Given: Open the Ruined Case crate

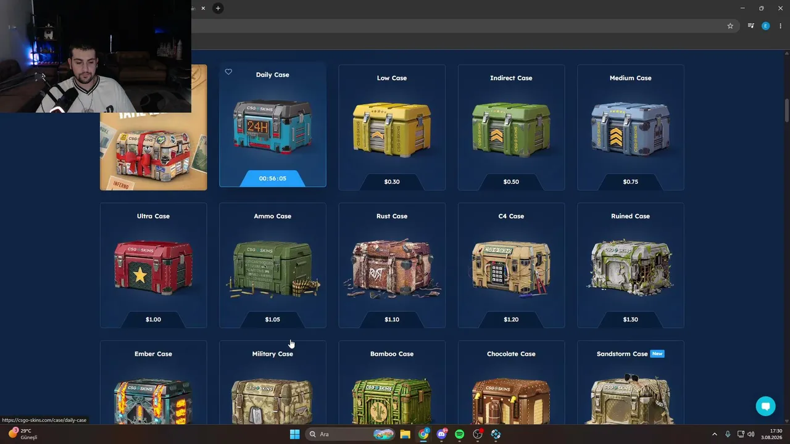Looking at the screenshot, I should tap(630, 266).
